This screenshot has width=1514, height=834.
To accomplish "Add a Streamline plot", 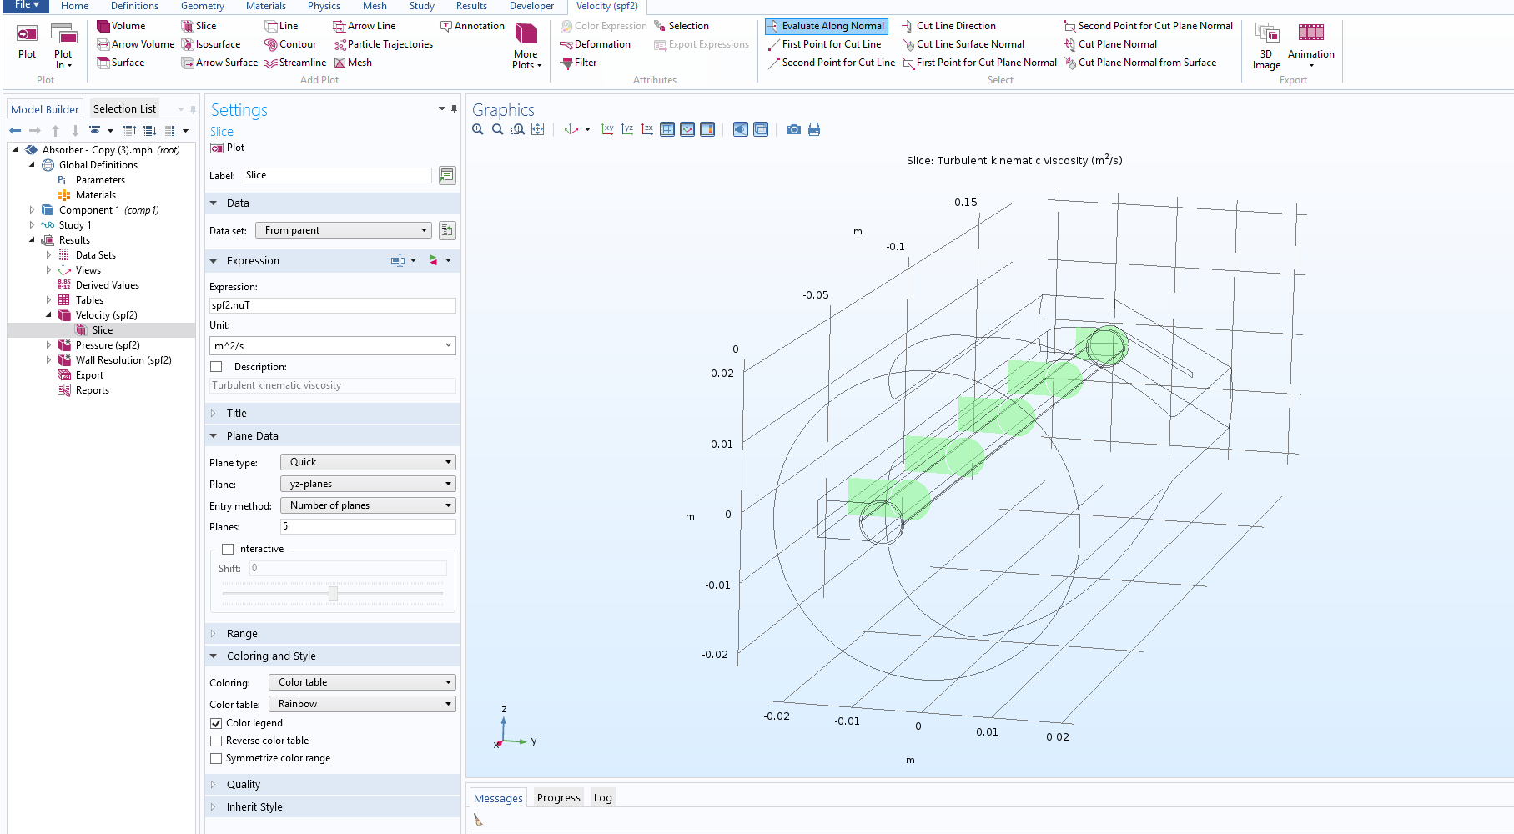I will pyautogui.click(x=295, y=63).
